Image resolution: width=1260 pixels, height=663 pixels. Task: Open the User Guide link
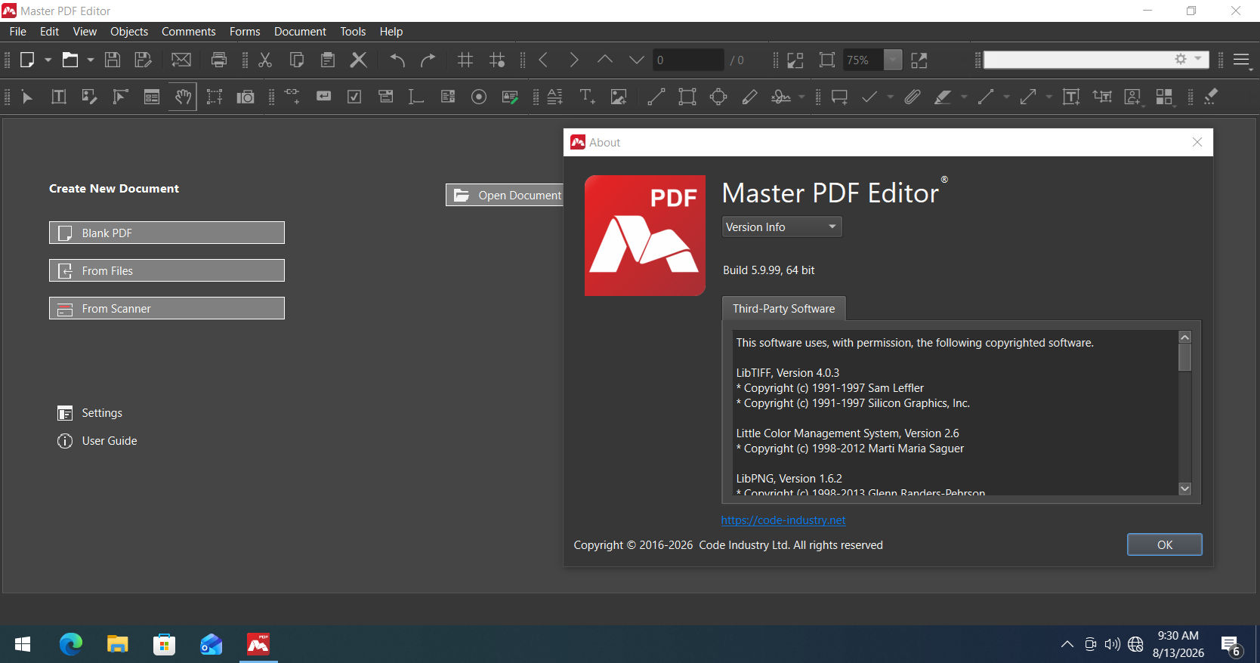coord(97,441)
